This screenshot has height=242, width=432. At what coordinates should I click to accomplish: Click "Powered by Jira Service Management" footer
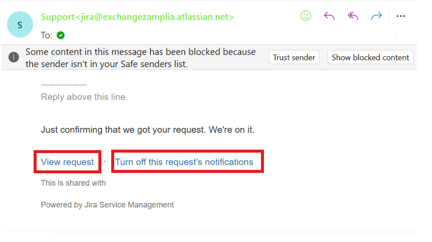click(107, 204)
